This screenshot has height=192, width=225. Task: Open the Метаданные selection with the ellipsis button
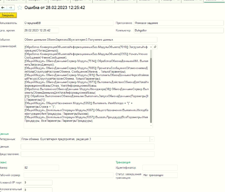[x=152, y=139]
